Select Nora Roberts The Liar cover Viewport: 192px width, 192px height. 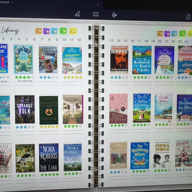[x=49, y=157]
